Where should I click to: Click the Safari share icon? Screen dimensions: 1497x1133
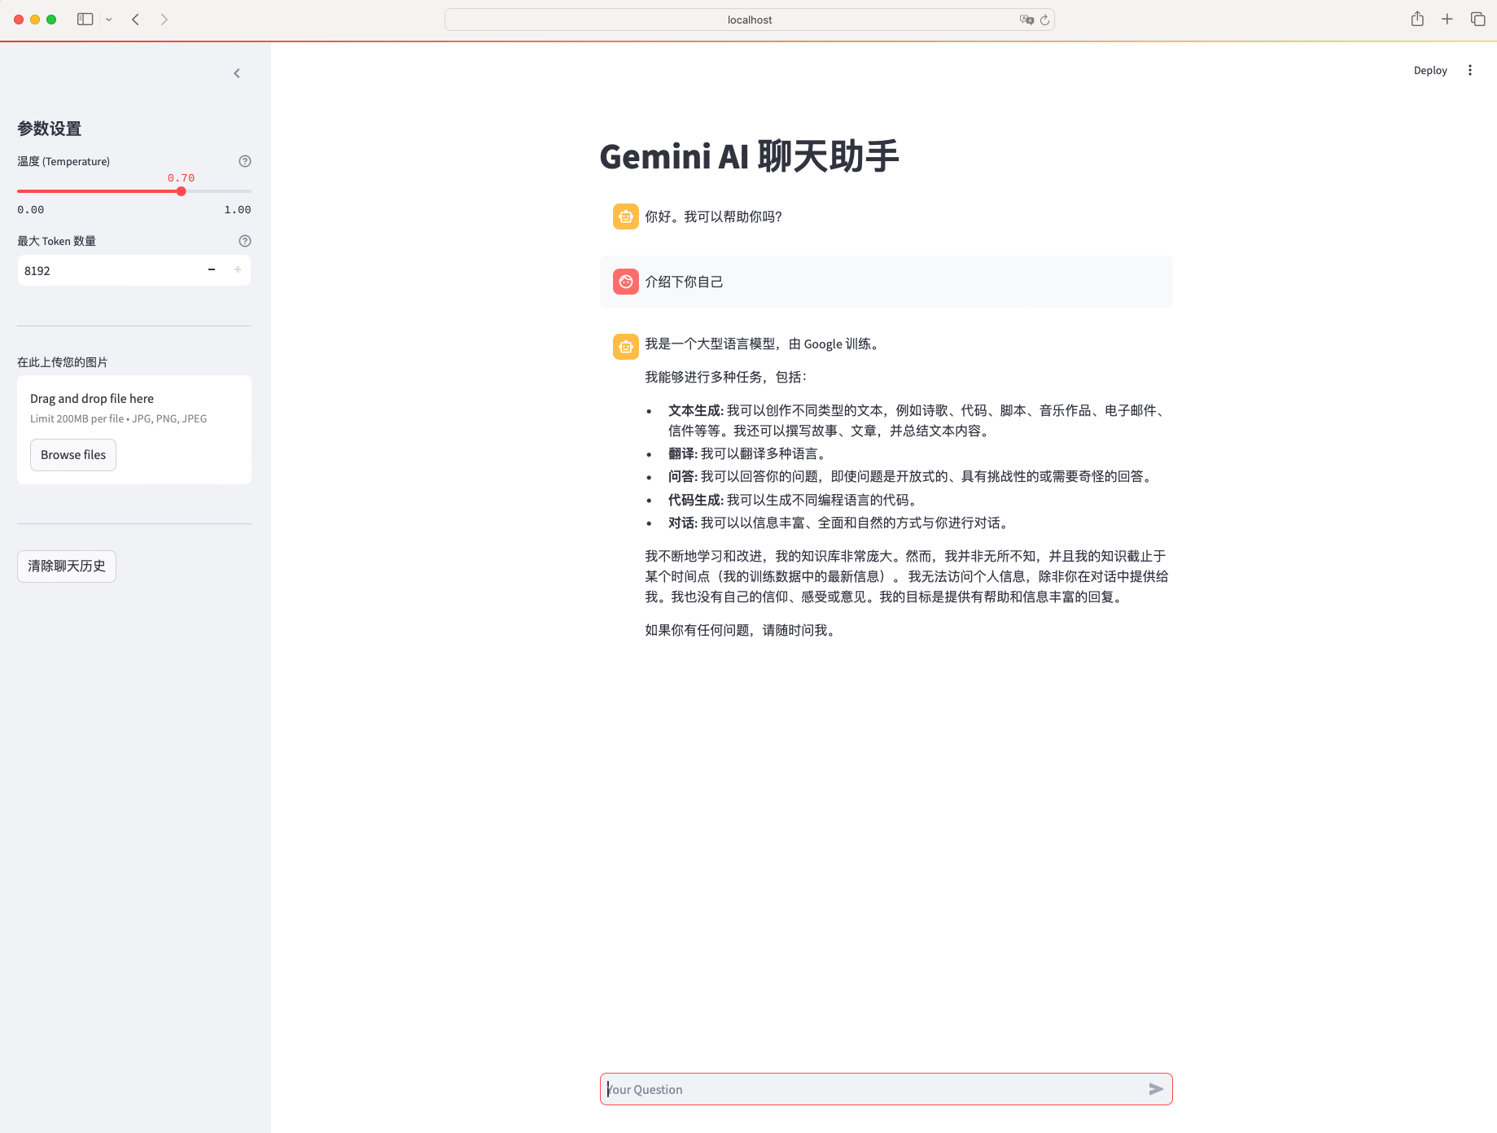coord(1417,19)
